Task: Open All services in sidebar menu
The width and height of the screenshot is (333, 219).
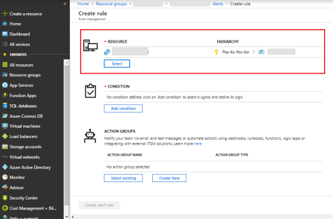Action: click(x=20, y=44)
